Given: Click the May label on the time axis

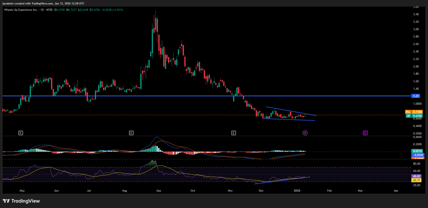Looking at the screenshot, I should (x=22, y=191).
